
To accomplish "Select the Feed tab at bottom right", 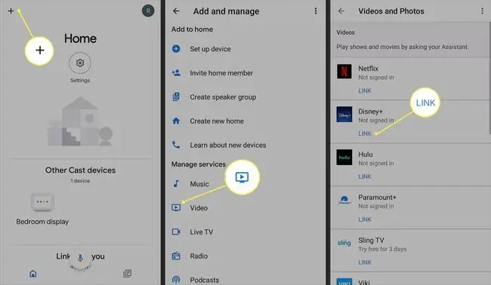I will [x=128, y=274].
